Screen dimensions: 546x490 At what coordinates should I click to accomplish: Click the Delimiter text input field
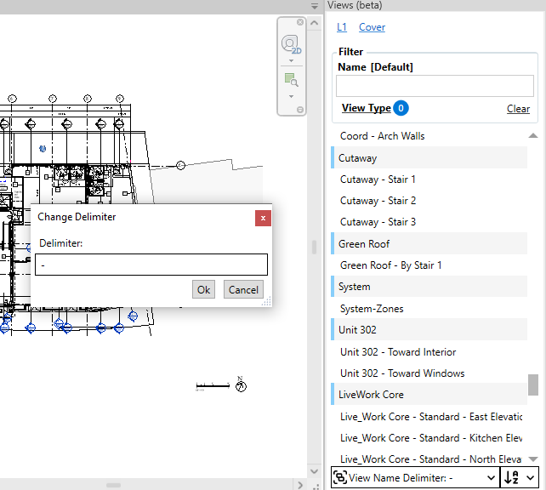[151, 265]
